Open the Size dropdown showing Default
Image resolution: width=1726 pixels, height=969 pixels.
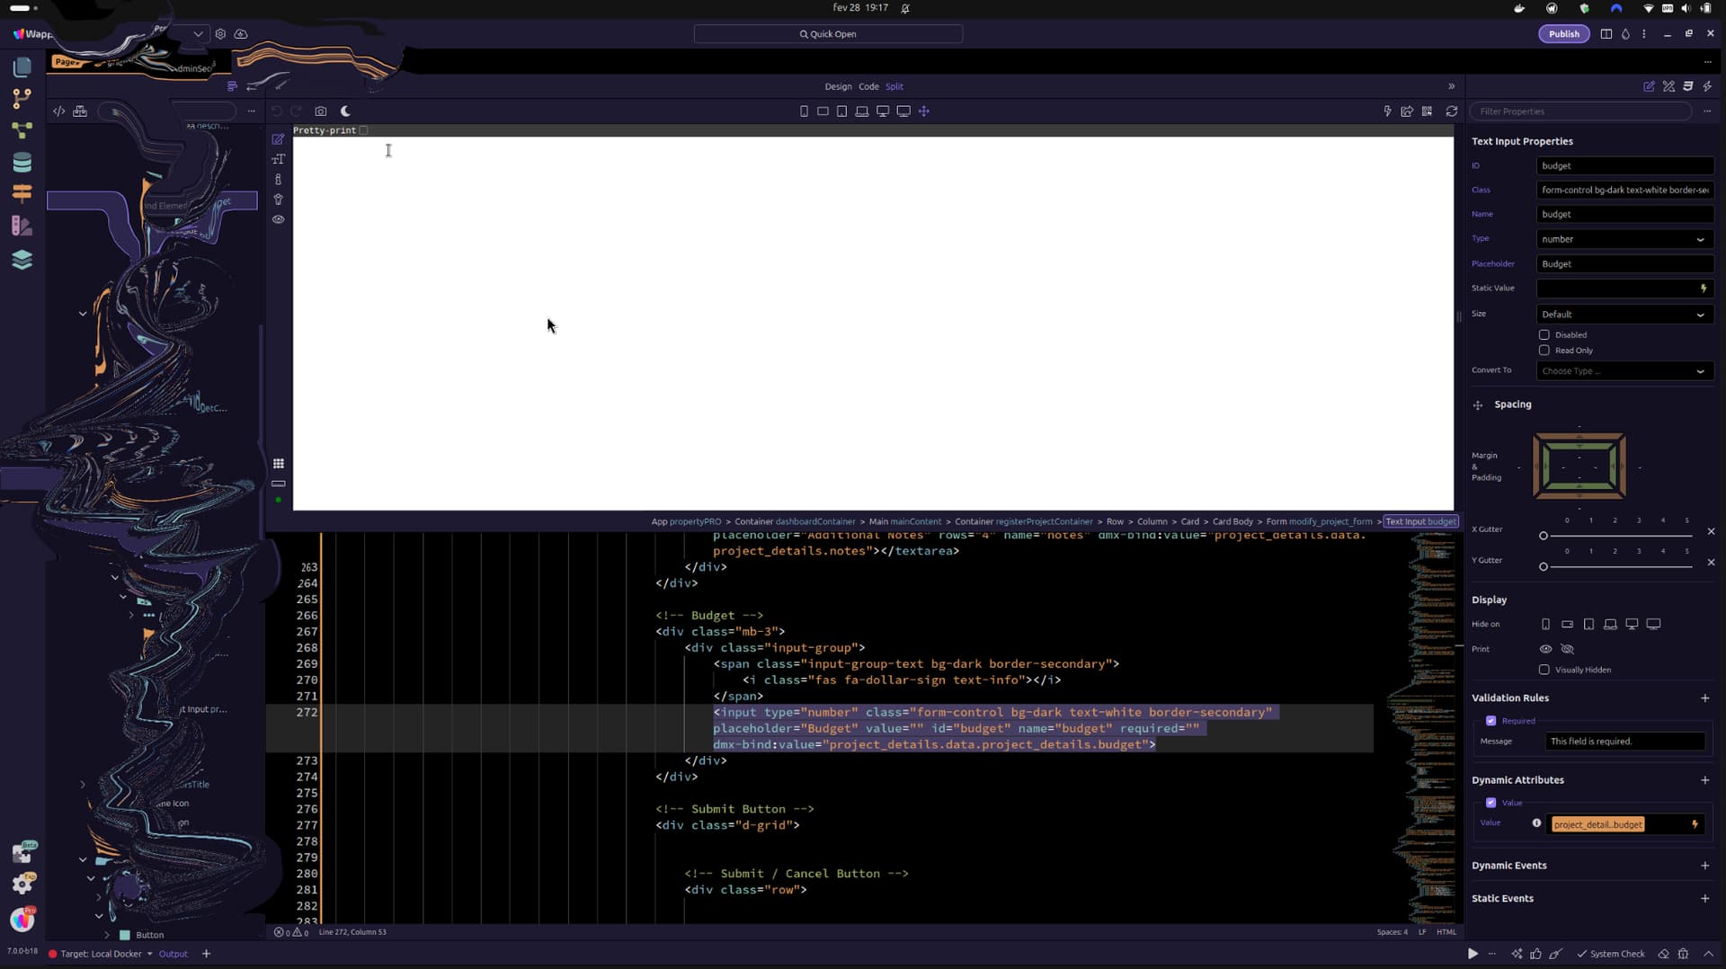pyautogui.click(x=1624, y=315)
